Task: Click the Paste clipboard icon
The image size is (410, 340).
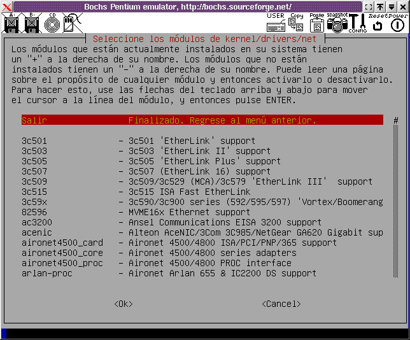Action: coord(316,23)
